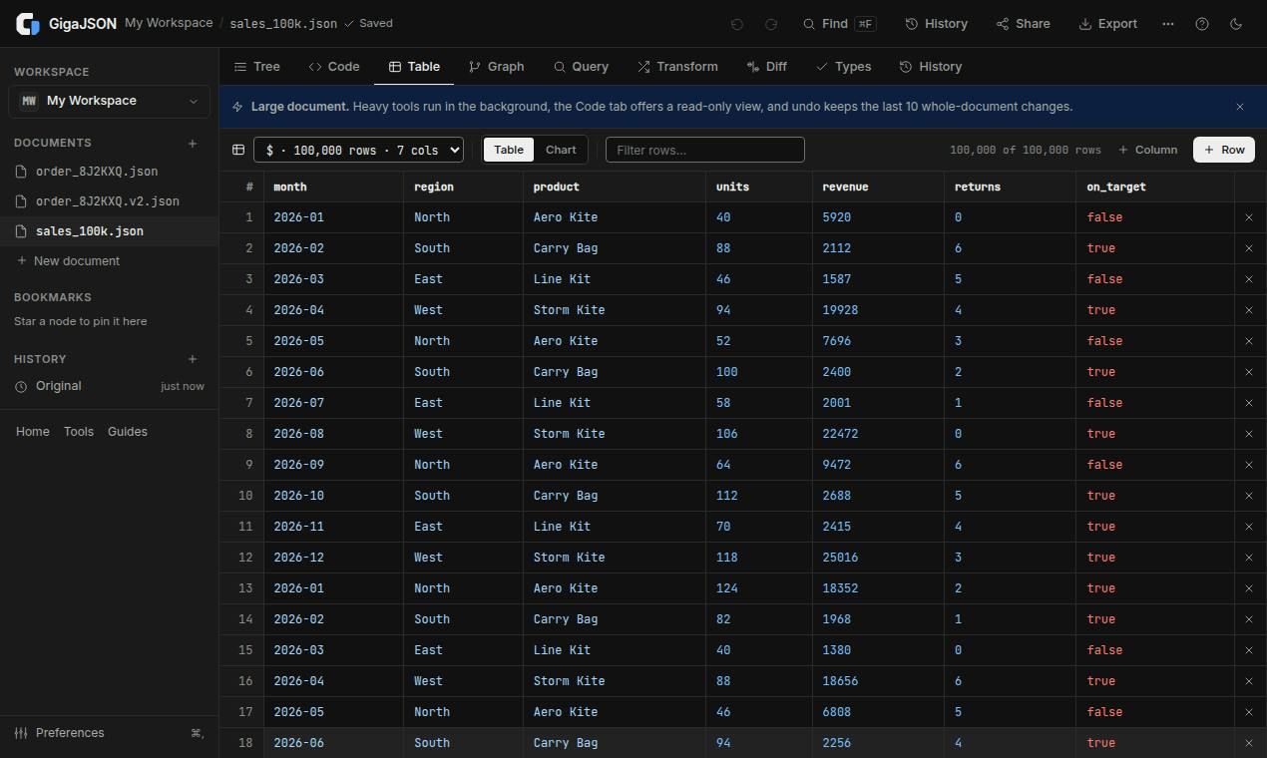Open the path selector showing 100,000 rows
The image size is (1267, 758).
click(x=359, y=150)
